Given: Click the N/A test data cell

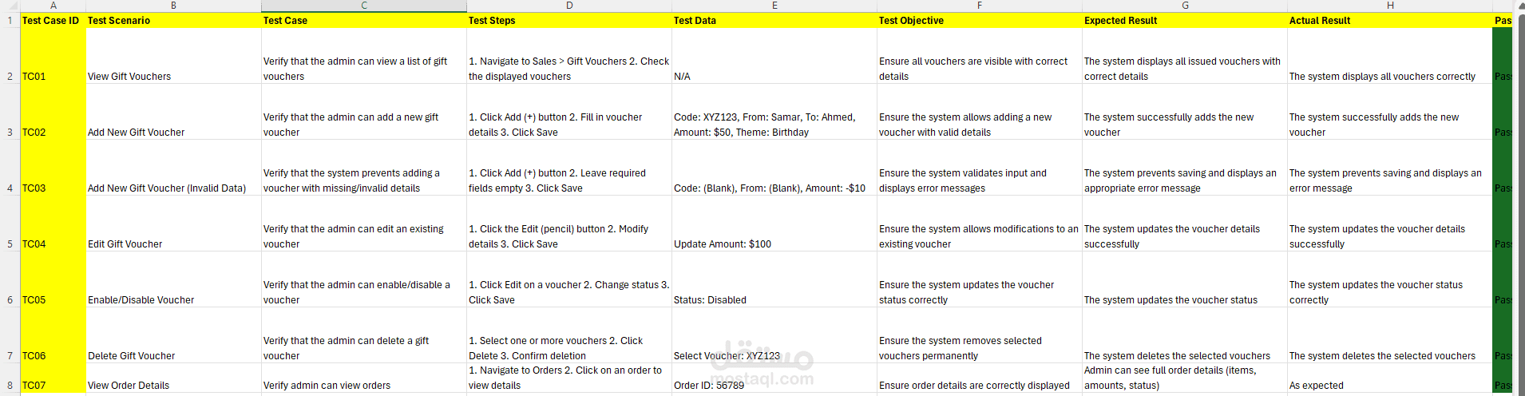Looking at the screenshot, I should (x=774, y=77).
